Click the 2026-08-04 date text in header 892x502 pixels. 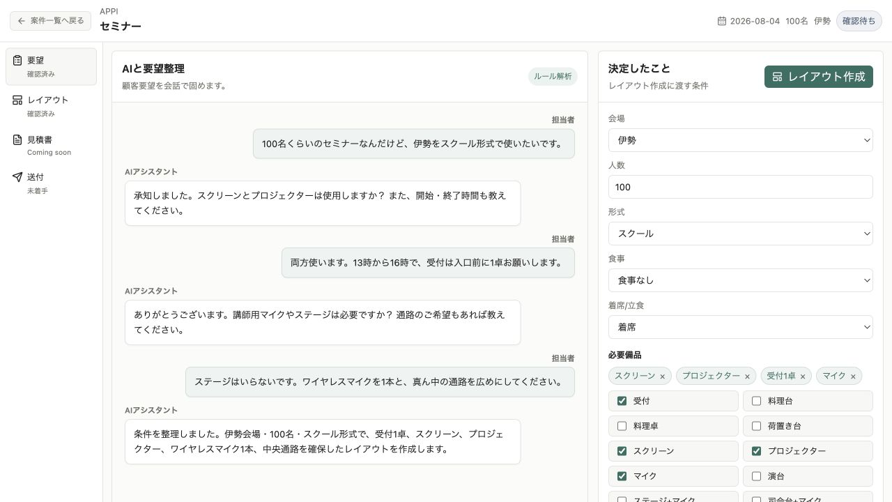pos(755,21)
